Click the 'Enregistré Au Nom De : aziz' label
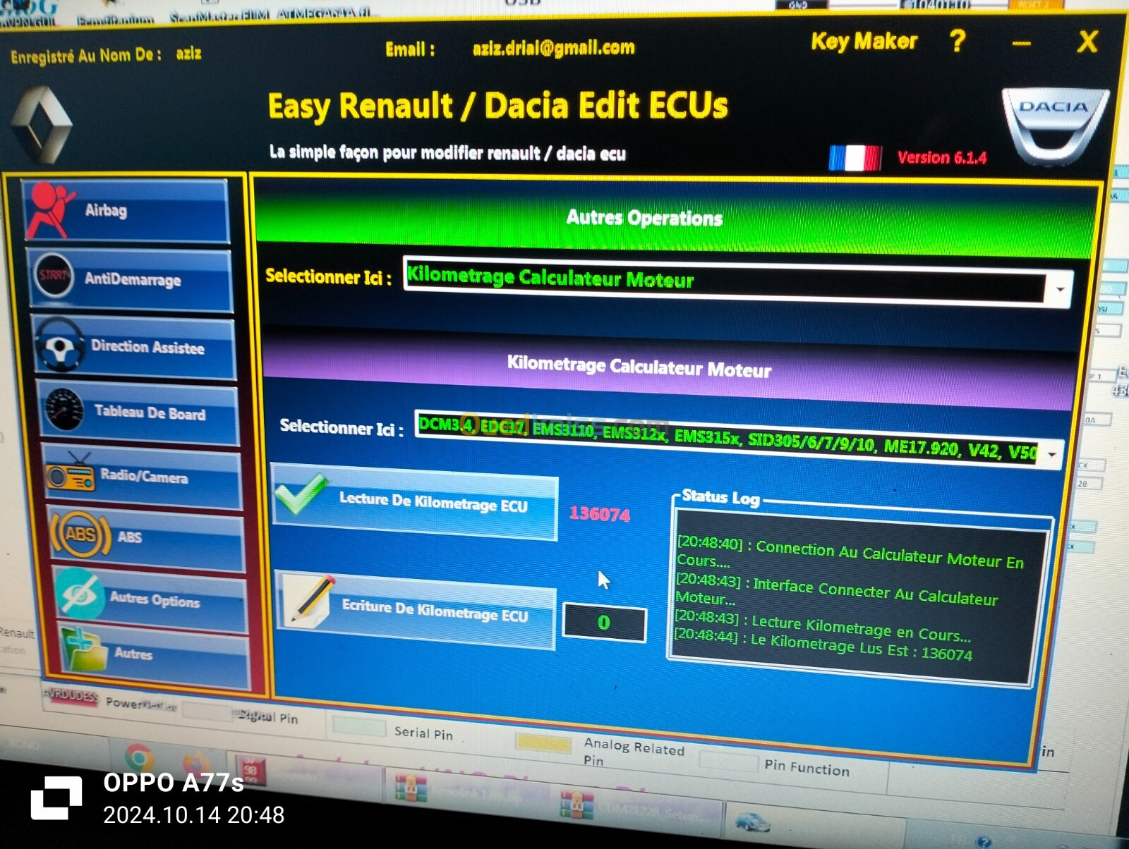The image size is (1129, 849). pyautogui.click(x=107, y=54)
